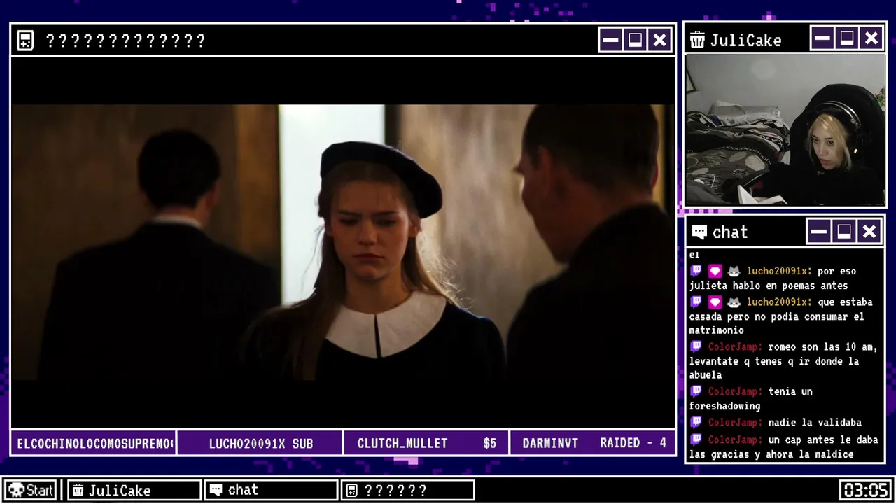The image size is (896, 504).
Task: Click the "LUCHO20091X SUB" ticker label
Action: [260, 443]
